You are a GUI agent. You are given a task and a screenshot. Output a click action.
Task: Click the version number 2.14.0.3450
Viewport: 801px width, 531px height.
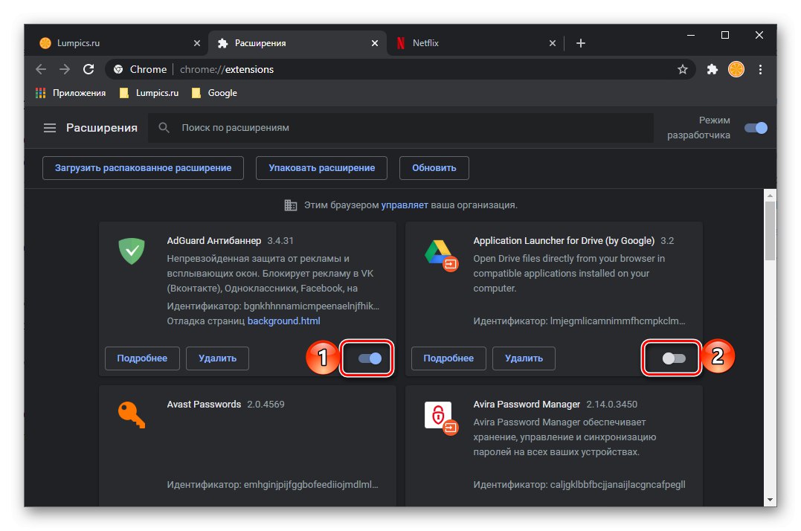click(x=612, y=405)
